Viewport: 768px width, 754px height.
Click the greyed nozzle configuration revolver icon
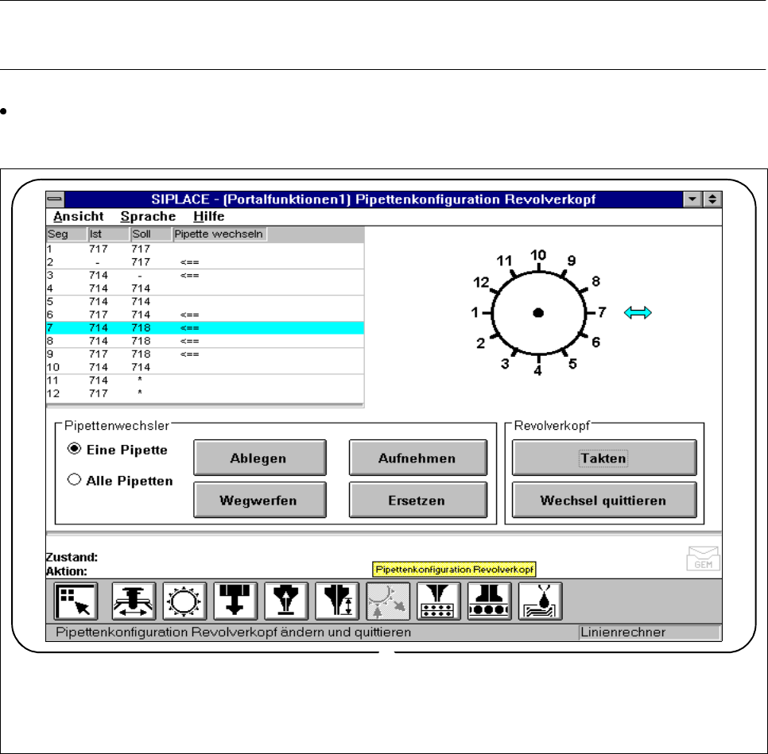pyautogui.click(x=388, y=601)
